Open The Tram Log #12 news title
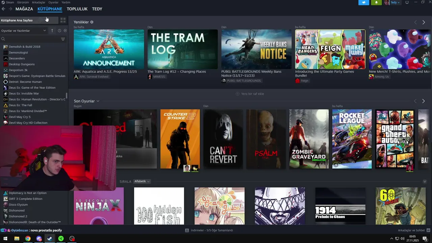 pos(177,72)
